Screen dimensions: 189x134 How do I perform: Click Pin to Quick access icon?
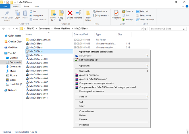click(7, 13)
